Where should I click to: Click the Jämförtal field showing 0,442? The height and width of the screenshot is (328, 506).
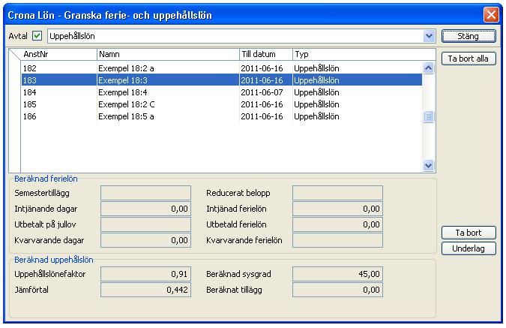coord(145,290)
